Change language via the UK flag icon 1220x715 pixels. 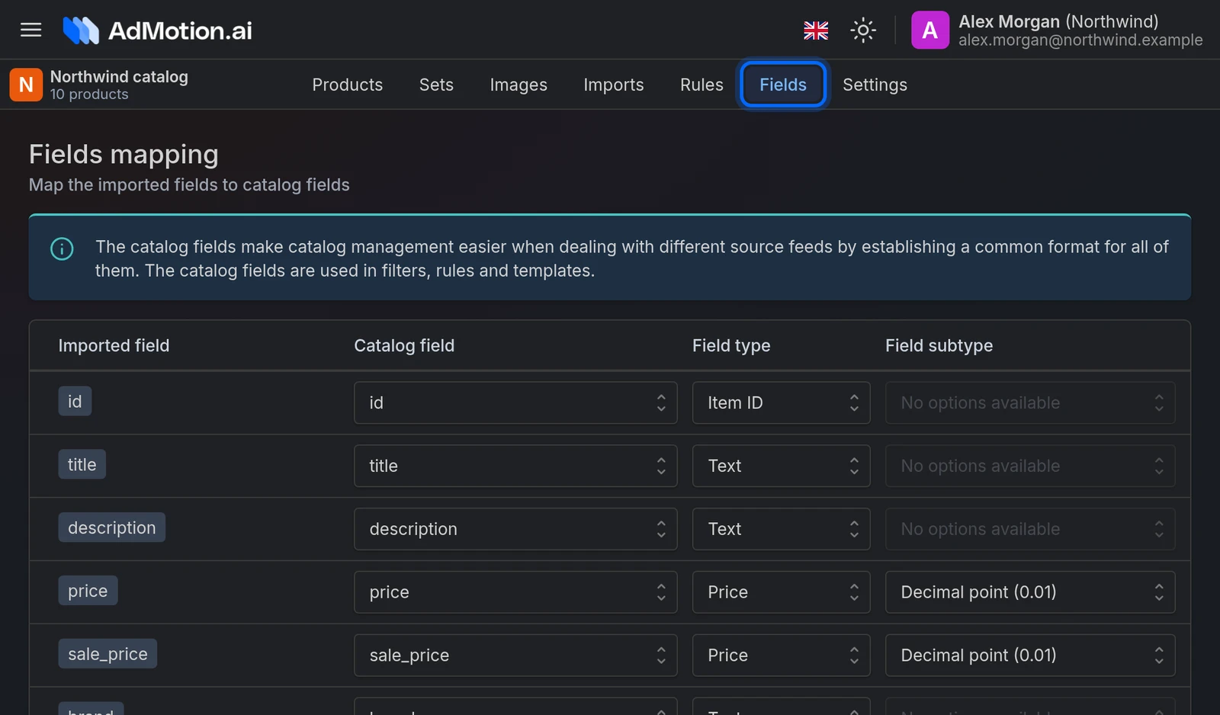[x=816, y=30]
